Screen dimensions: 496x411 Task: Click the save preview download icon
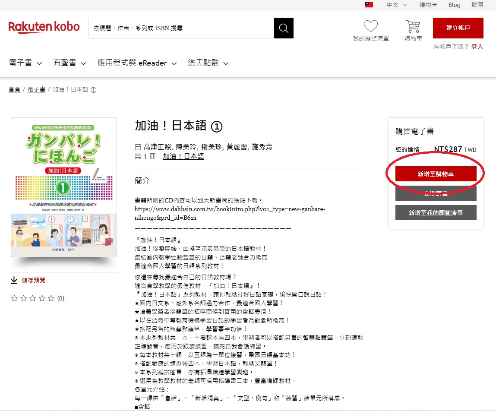coord(14,280)
